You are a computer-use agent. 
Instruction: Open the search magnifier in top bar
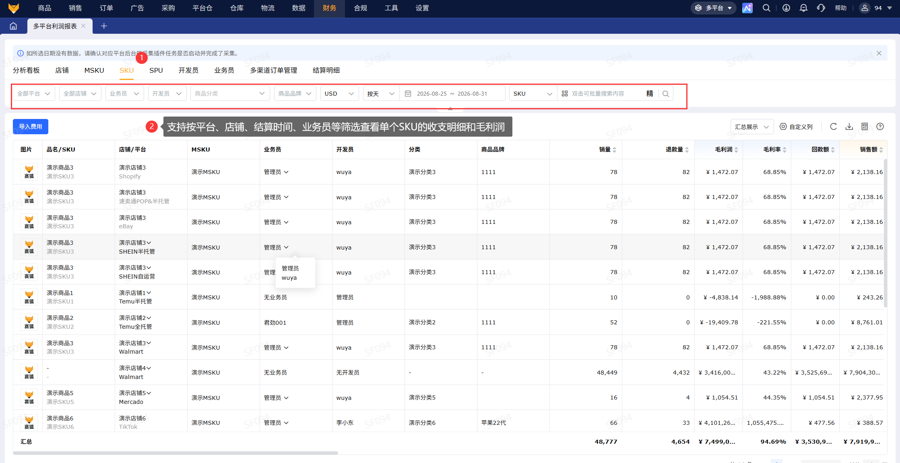point(766,8)
